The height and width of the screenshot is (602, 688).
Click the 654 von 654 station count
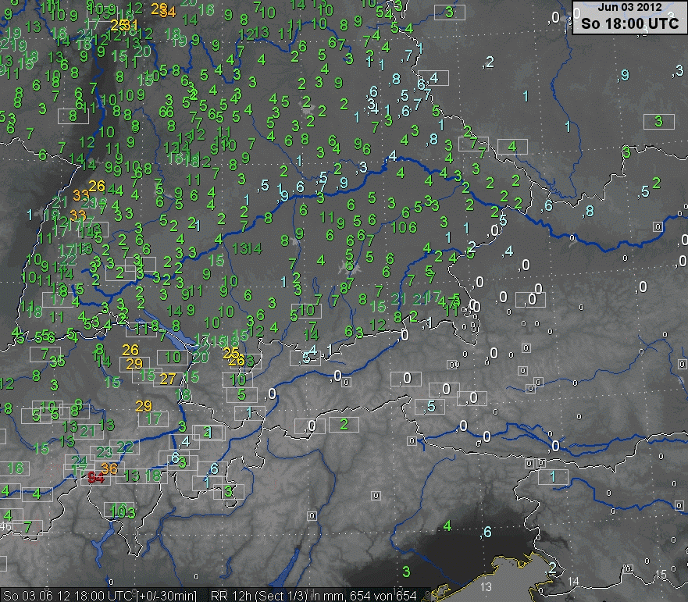pos(387,596)
